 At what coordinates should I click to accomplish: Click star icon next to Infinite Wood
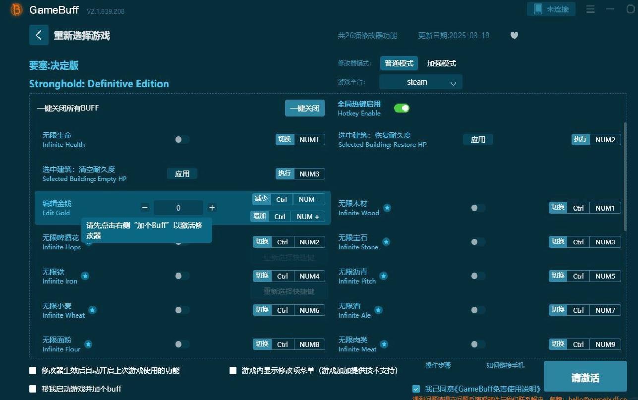pos(387,208)
